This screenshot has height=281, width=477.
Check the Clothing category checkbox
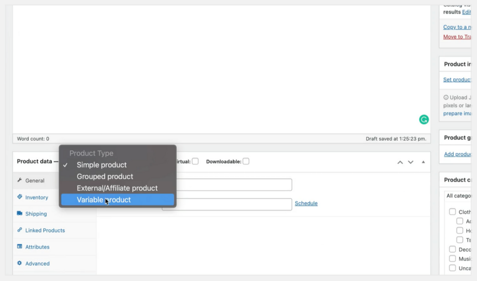coord(452,212)
